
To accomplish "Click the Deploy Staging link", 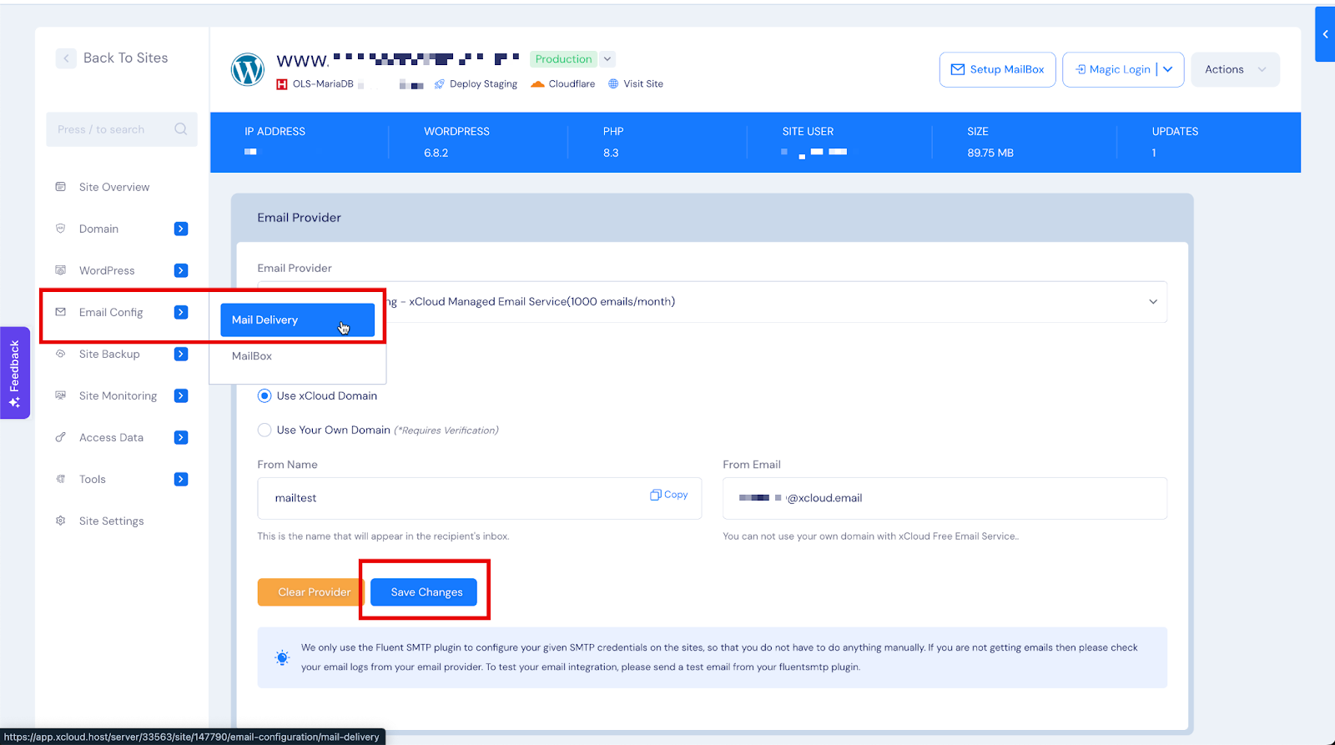I will (483, 84).
